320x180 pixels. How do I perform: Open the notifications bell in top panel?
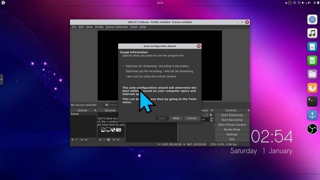pyautogui.click(x=302, y=2)
